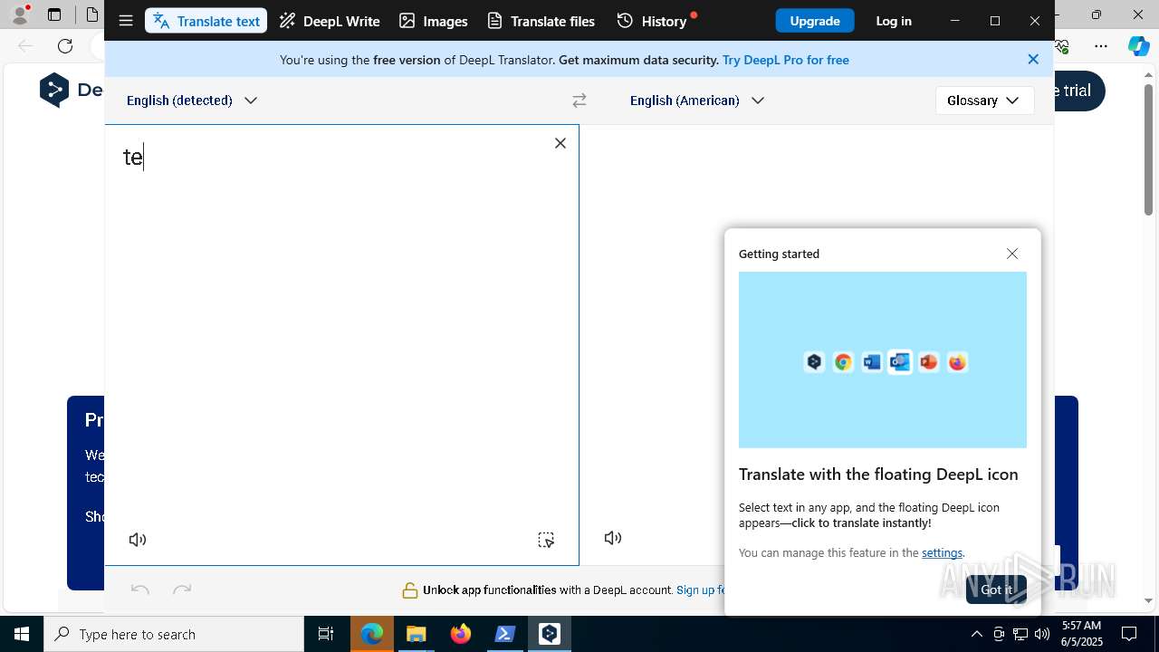Image resolution: width=1159 pixels, height=652 pixels.
Task: Click taskbar search box
Action: (174, 634)
